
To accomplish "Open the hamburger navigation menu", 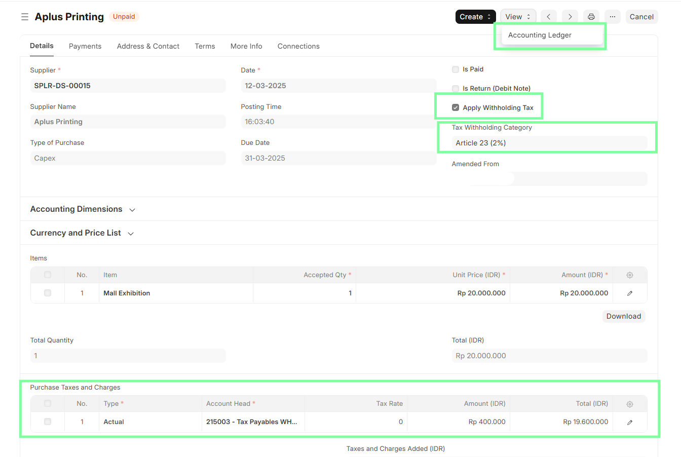I will [x=24, y=16].
